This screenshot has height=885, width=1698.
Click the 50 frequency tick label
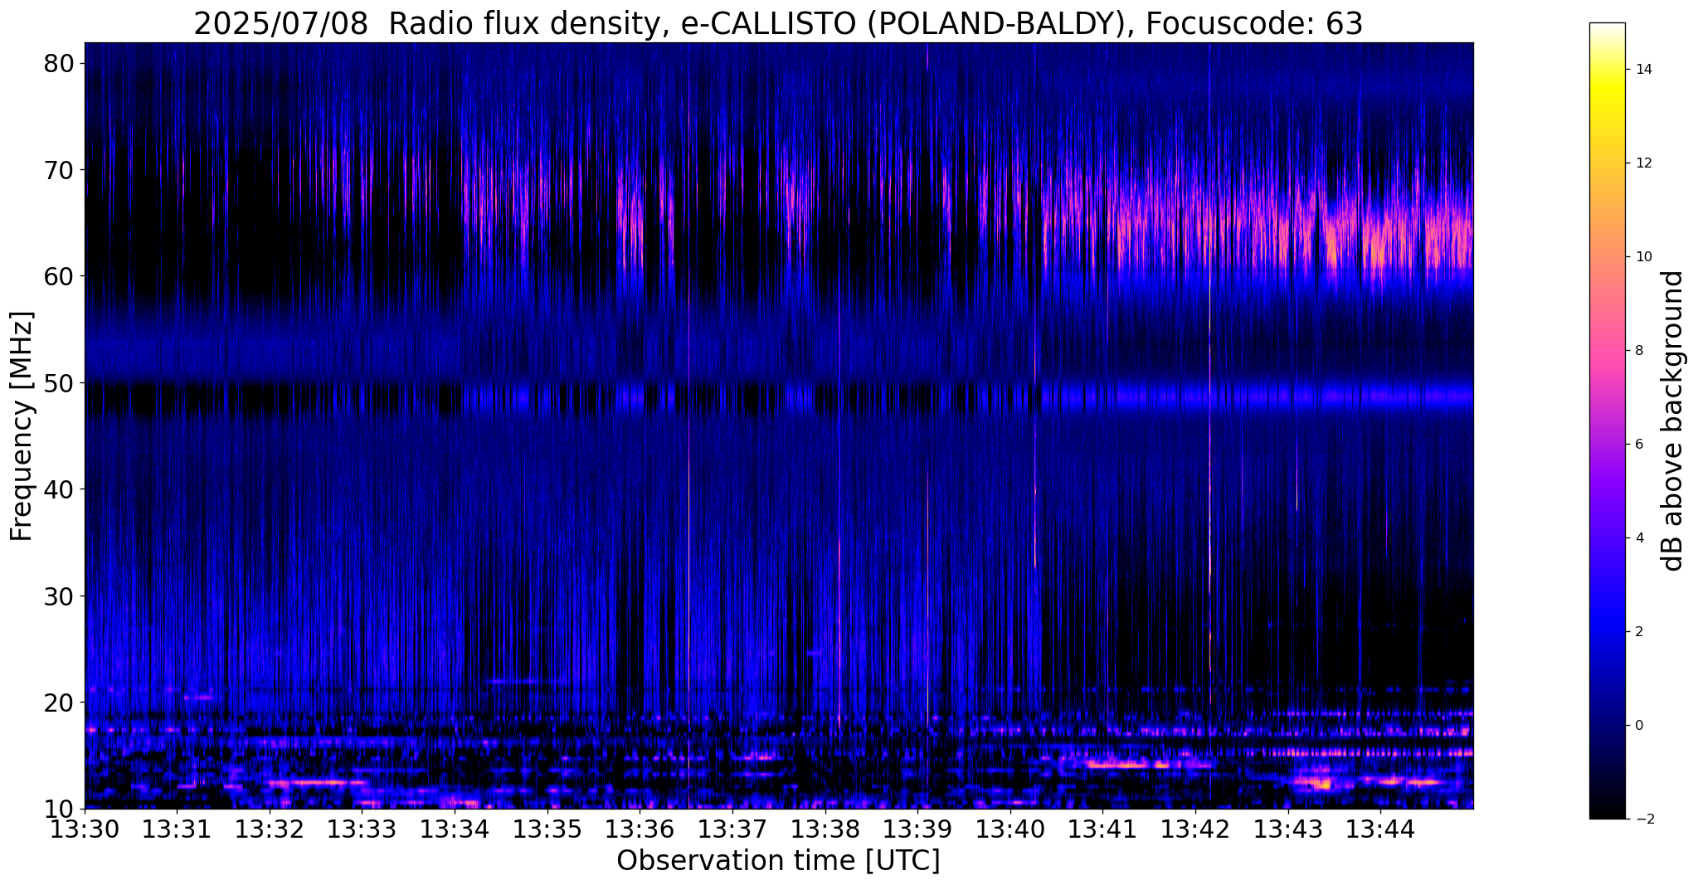click(x=59, y=383)
